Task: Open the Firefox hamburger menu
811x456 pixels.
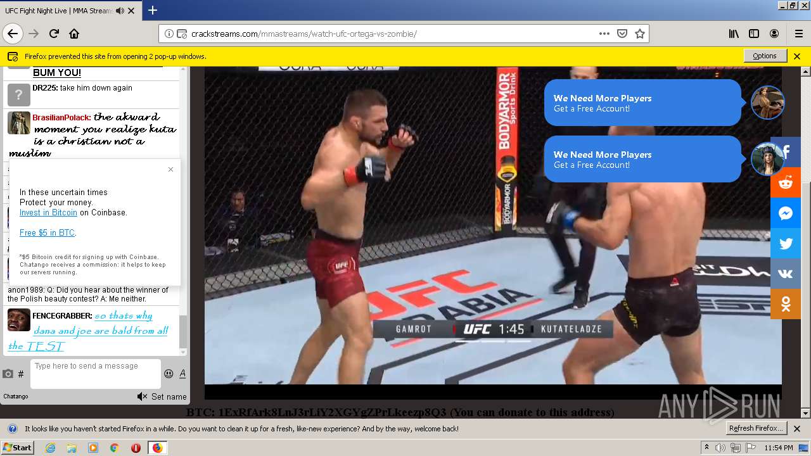Action: pyautogui.click(x=799, y=34)
